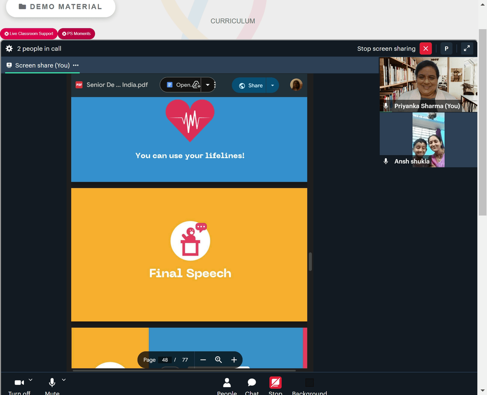Click the PDF file type icon
This screenshot has height=395, width=487.
(79, 85)
